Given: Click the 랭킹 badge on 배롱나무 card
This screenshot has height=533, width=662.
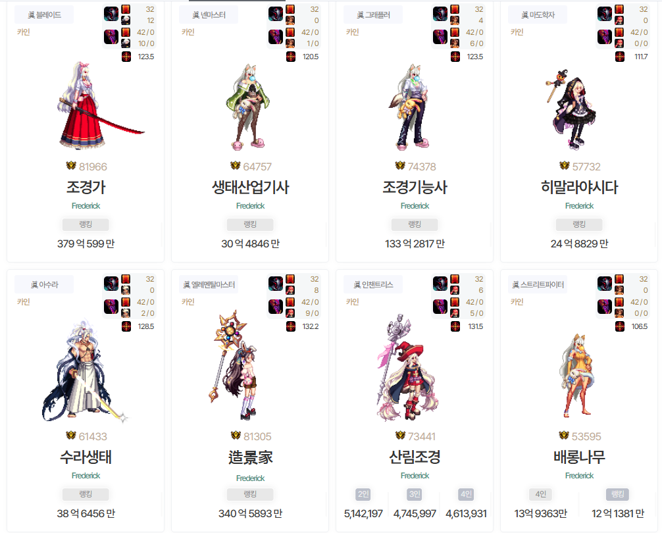Looking at the screenshot, I should tap(618, 494).
